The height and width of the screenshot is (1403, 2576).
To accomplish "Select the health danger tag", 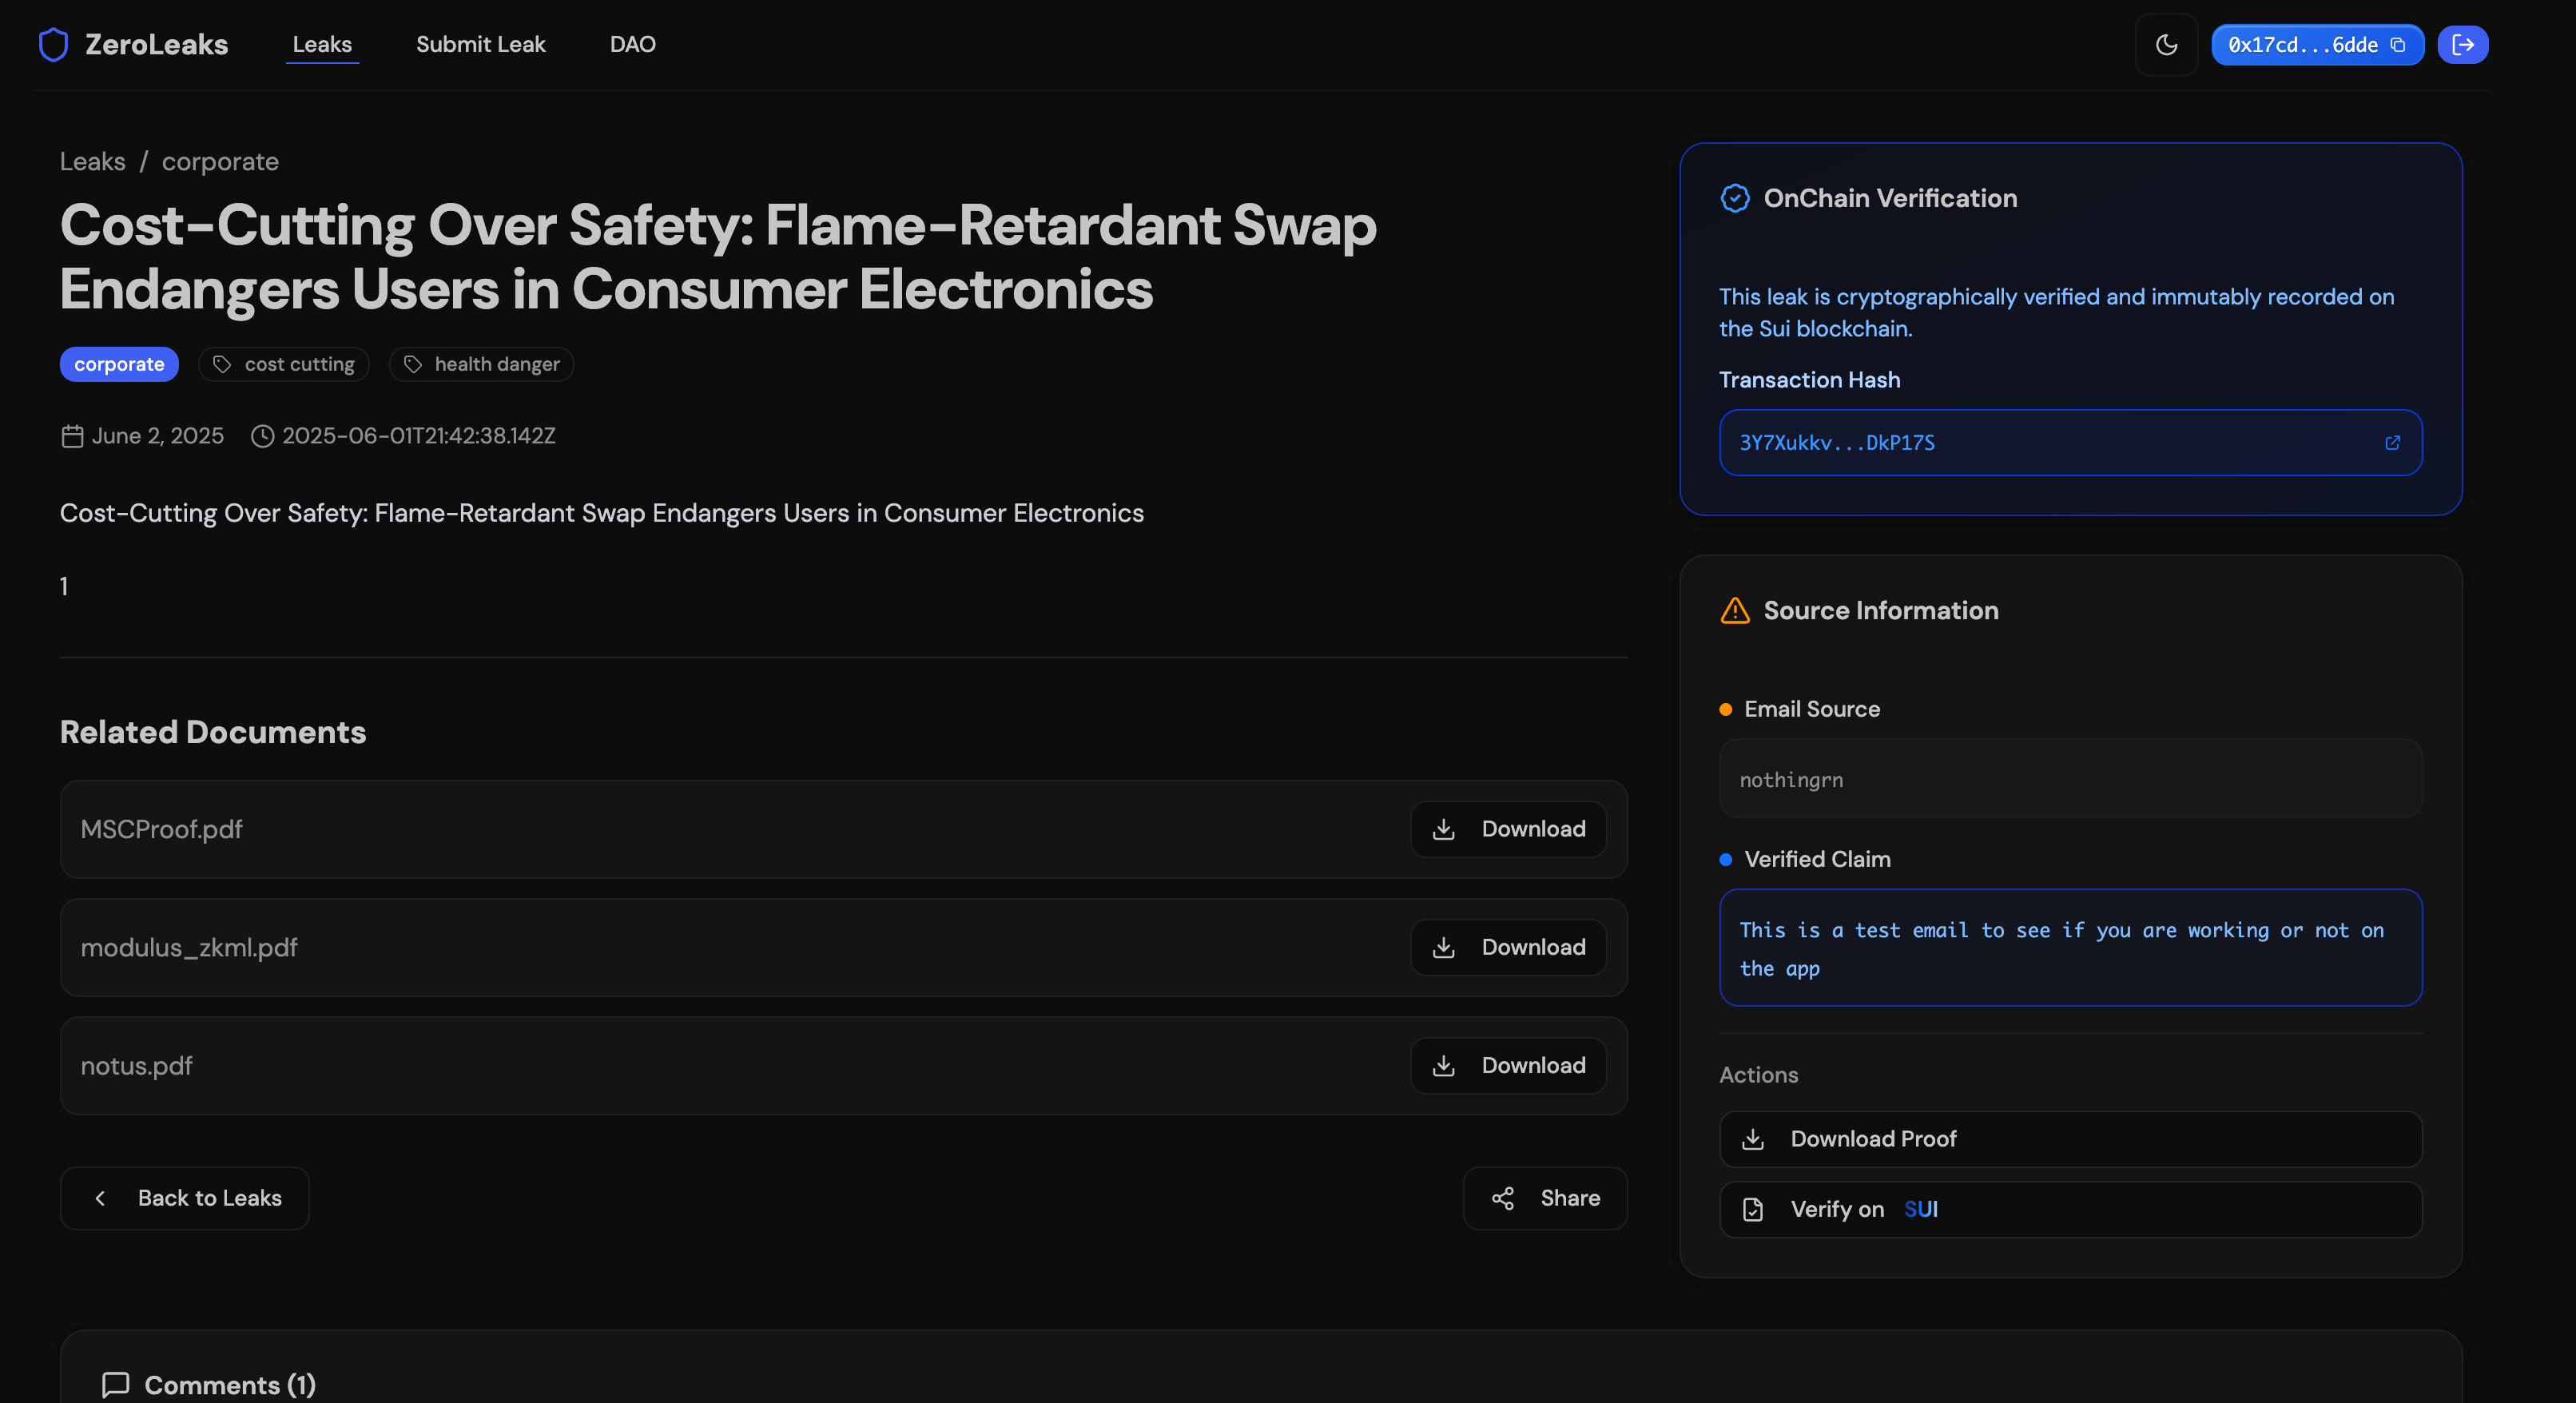I will click(481, 364).
